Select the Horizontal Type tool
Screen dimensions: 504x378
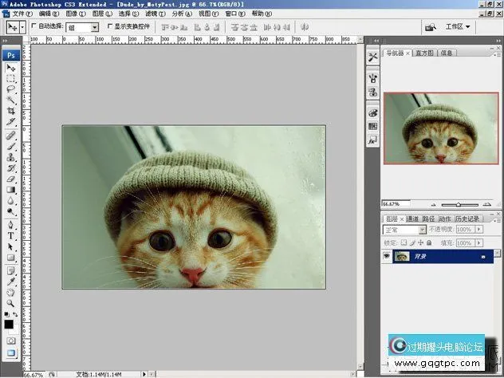[11, 236]
